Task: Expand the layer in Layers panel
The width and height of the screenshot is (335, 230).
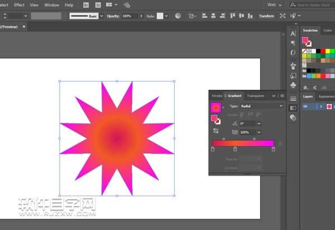Action: 320,106
